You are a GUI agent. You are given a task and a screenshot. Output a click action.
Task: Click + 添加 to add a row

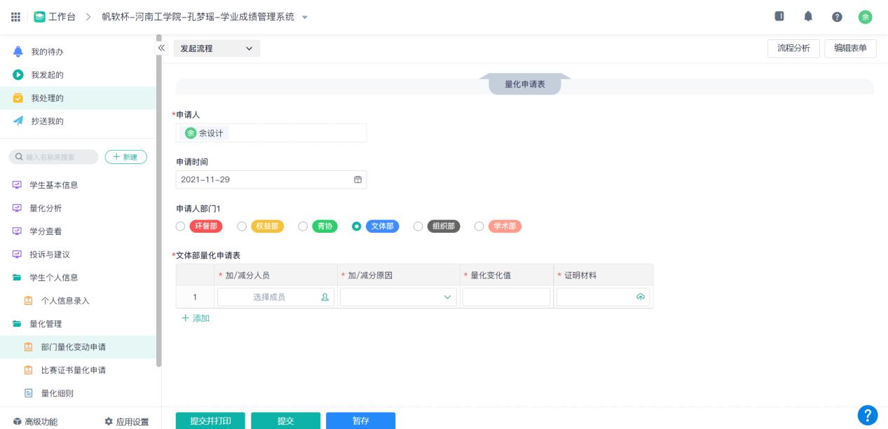[196, 318]
